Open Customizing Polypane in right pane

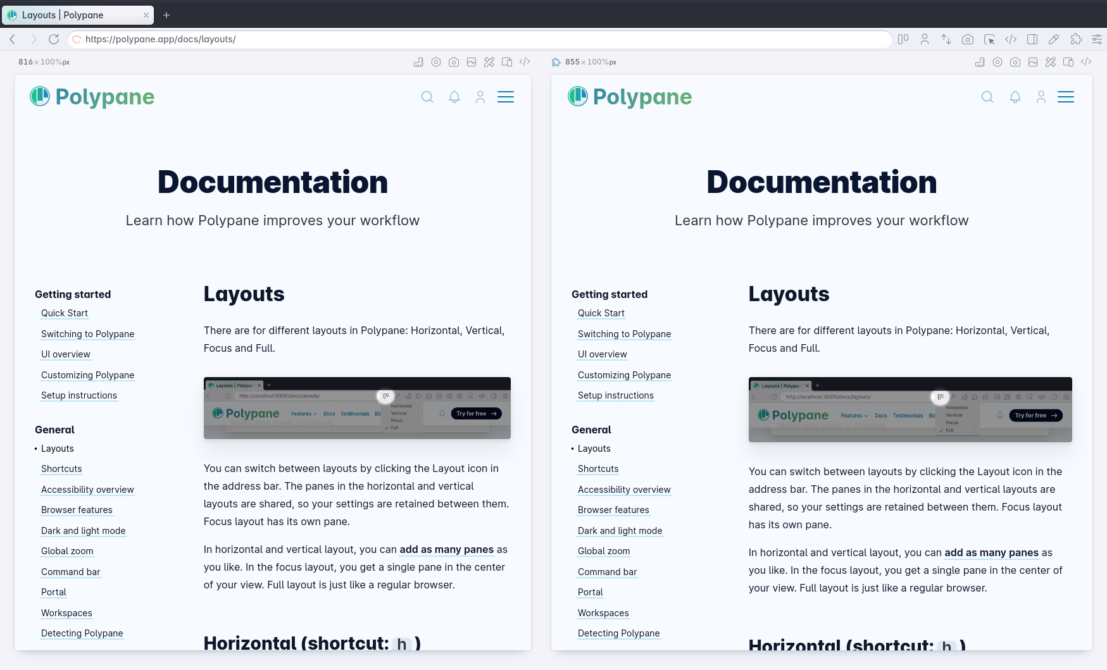pyautogui.click(x=624, y=375)
